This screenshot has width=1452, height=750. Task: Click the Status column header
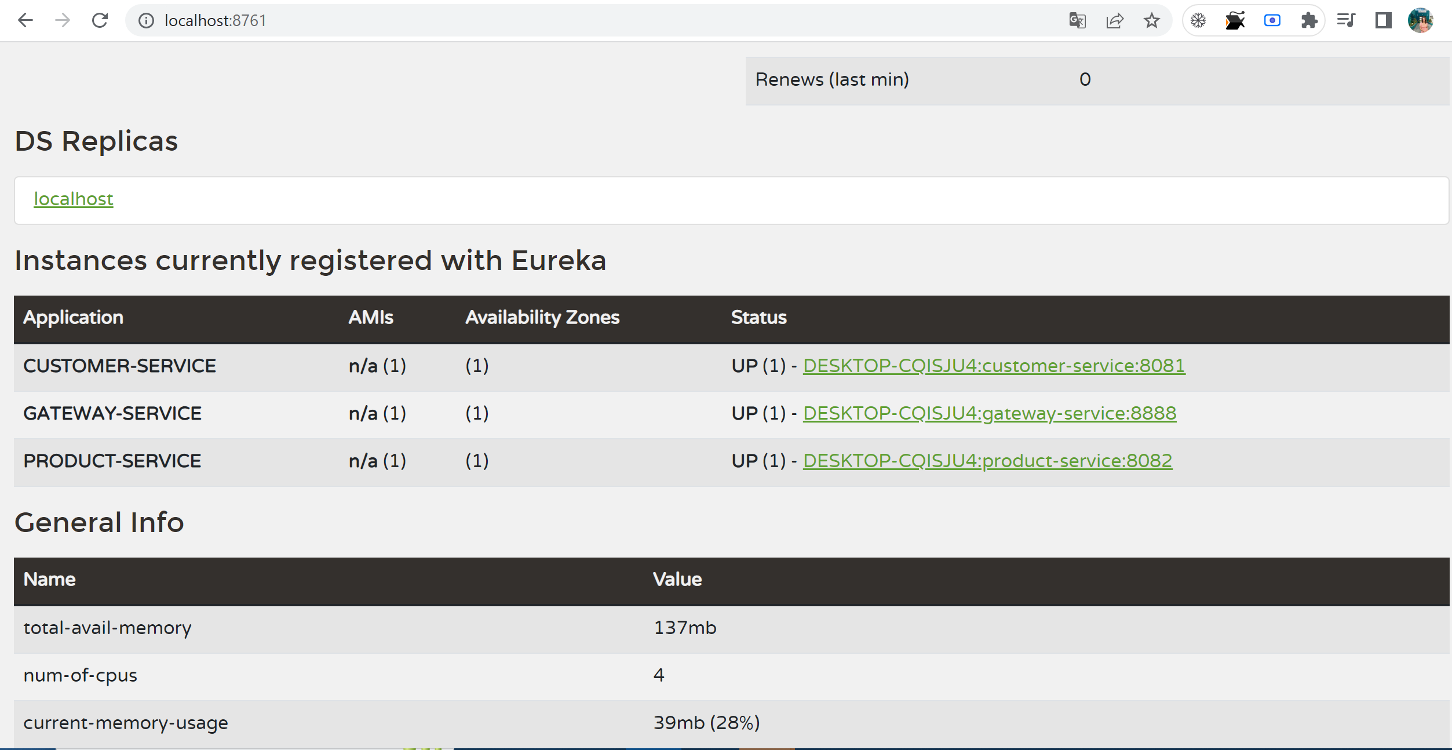758,318
